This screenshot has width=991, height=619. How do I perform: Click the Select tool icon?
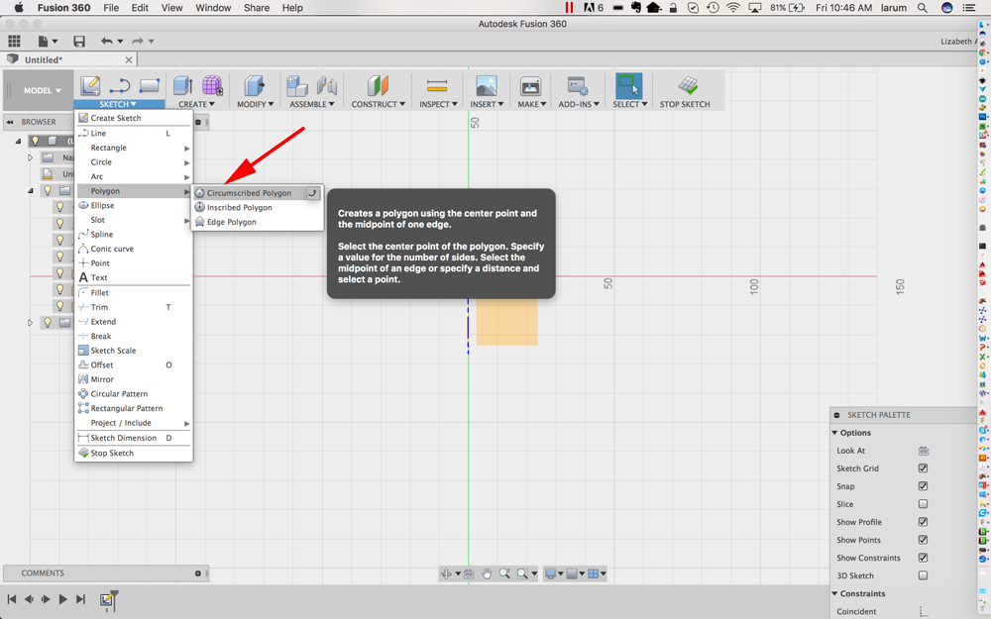coord(629,86)
